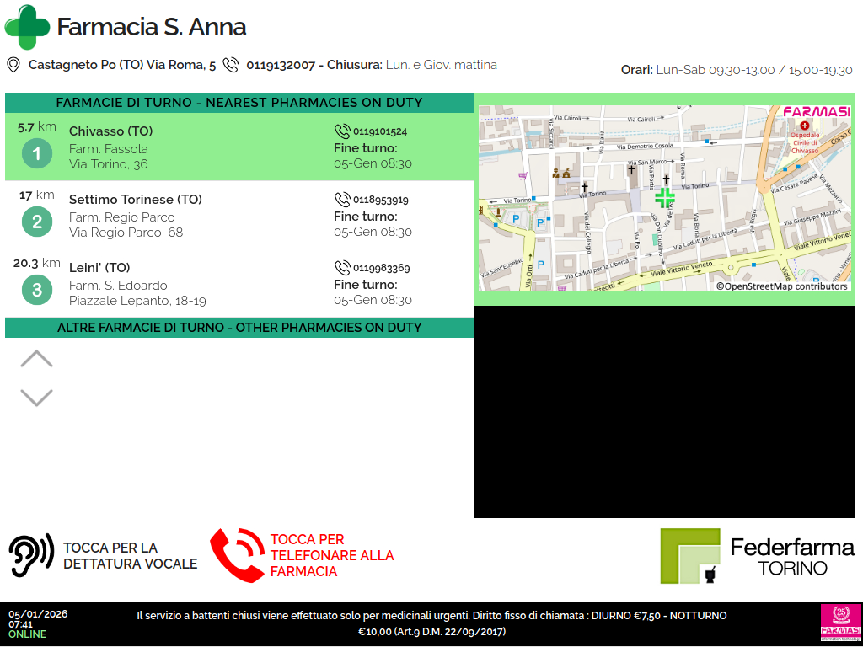Open the OpenStreetMap contributors attribution
The height and width of the screenshot is (647, 863).
pos(781,286)
